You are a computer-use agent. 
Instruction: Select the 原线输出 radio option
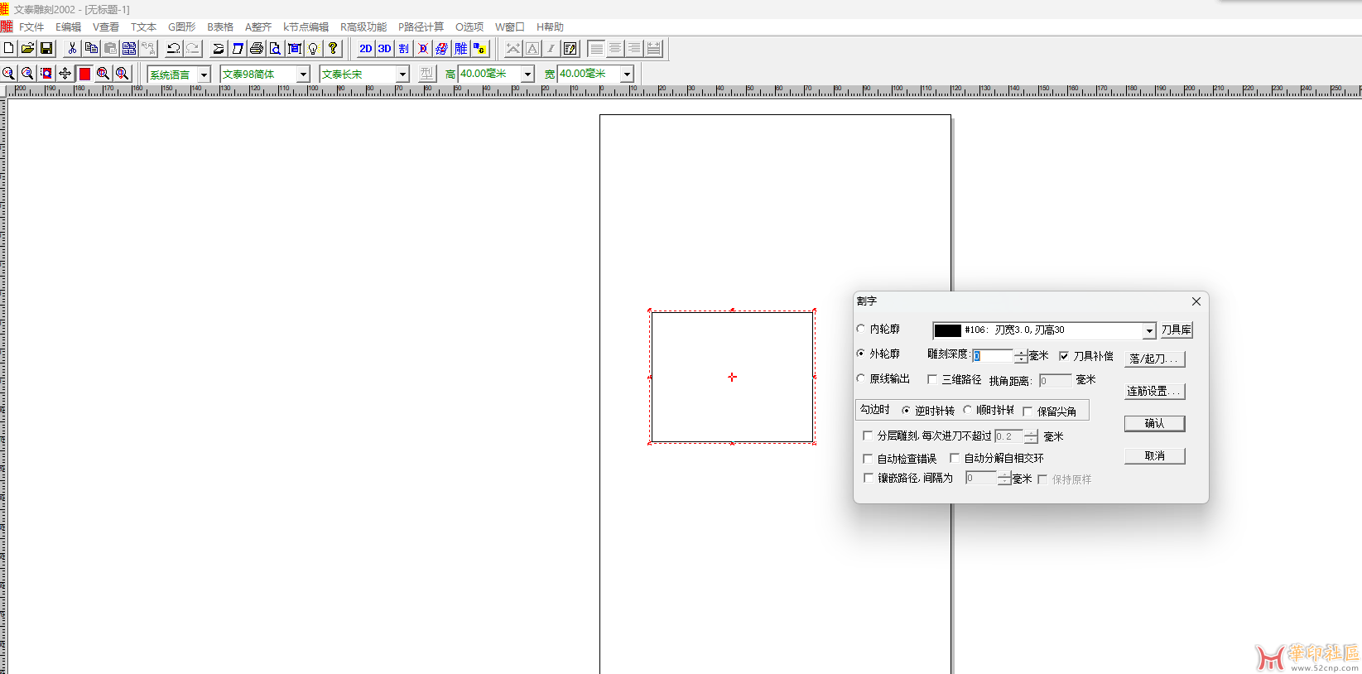pyautogui.click(x=861, y=378)
